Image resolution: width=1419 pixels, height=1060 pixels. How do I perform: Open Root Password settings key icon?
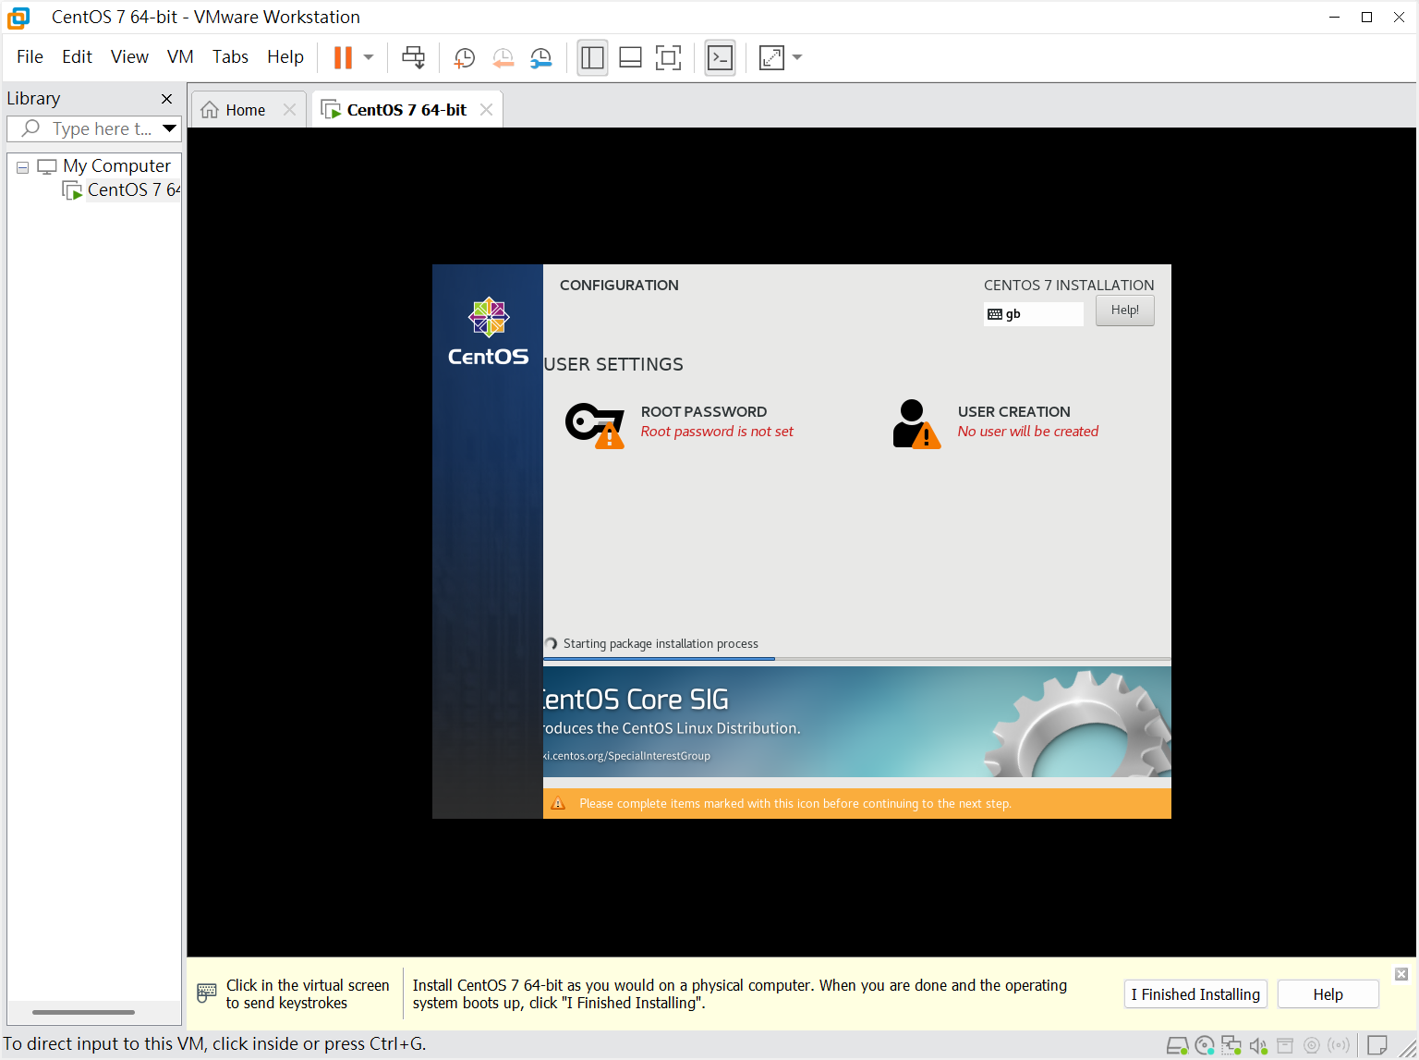594,423
